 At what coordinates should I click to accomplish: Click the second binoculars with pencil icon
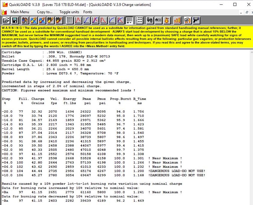click(59, 21)
